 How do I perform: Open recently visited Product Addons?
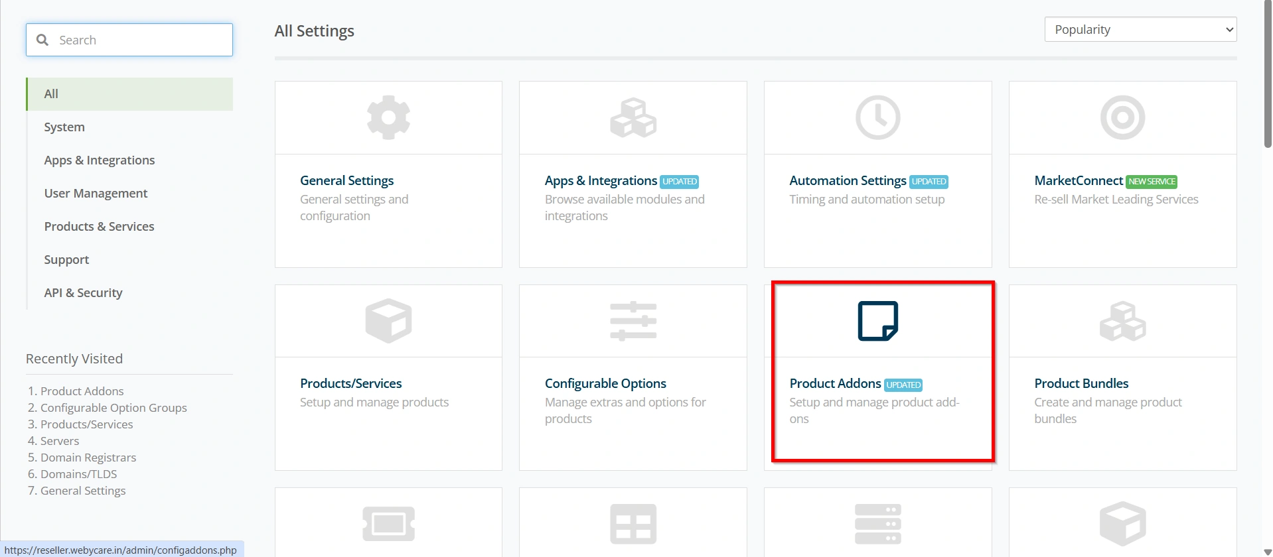click(82, 391)
